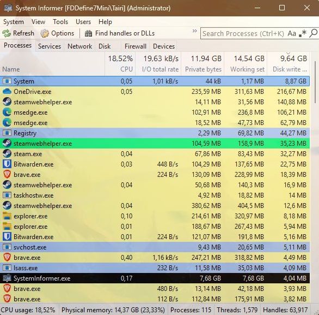Click Physical memory status bar entry
Image resolution: width=319 pixels, height=315 pixels.
(x=113, y=310)
